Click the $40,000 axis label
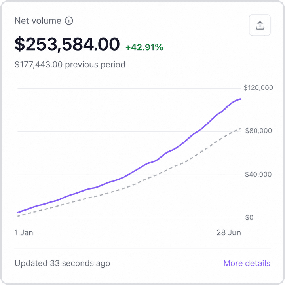 (258, 174)
